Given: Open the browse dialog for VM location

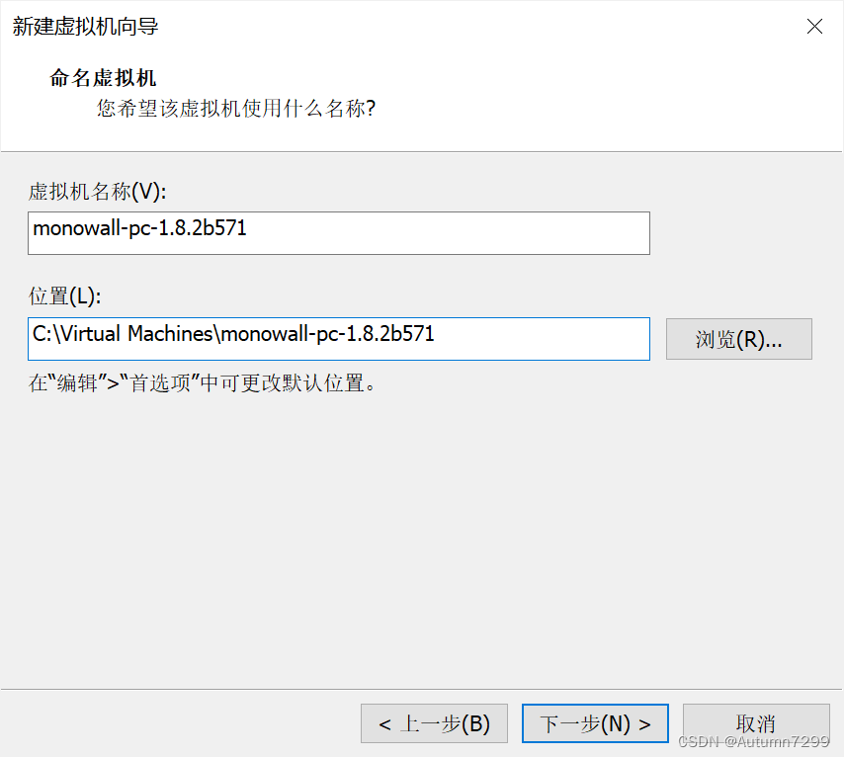Looking at the screenshot, I should click(x=738, y=339).
